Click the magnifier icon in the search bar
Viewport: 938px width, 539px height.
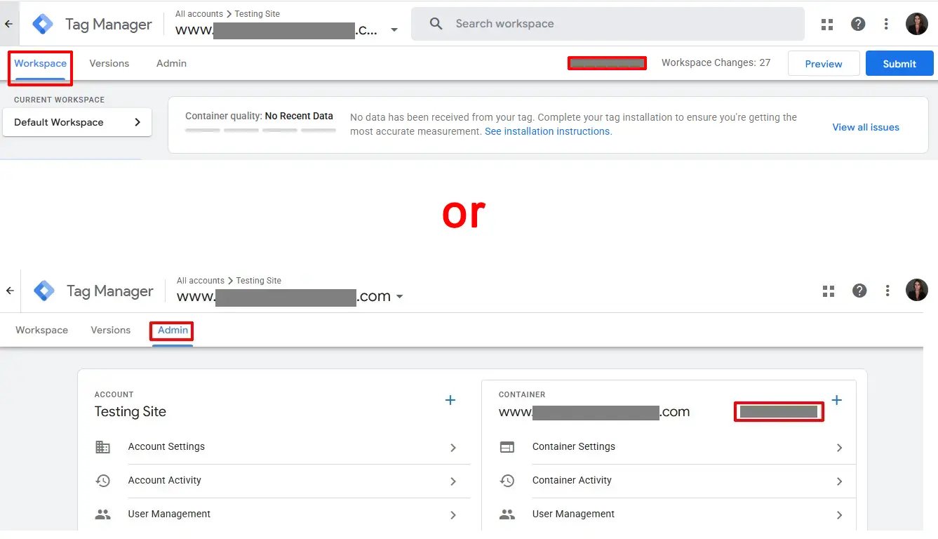pos(436,24)
